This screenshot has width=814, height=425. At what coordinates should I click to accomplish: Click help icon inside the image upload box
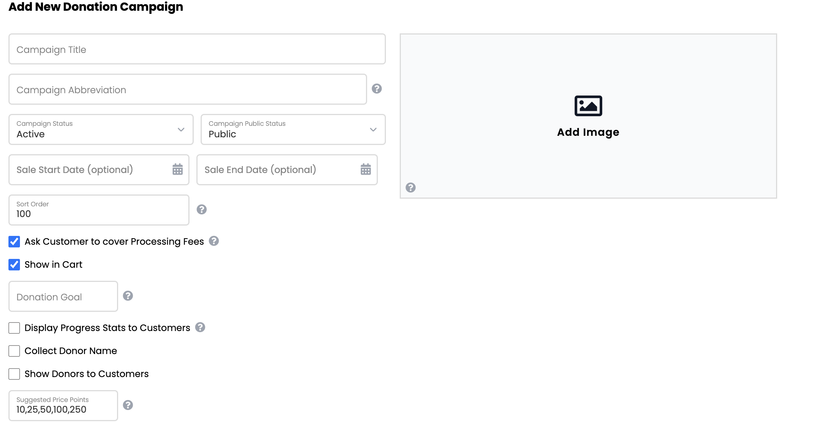(411, 188)
